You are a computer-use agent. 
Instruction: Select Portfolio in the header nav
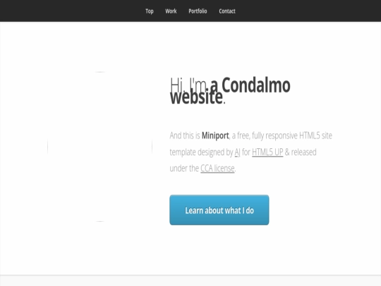click(x=198, y=11)
